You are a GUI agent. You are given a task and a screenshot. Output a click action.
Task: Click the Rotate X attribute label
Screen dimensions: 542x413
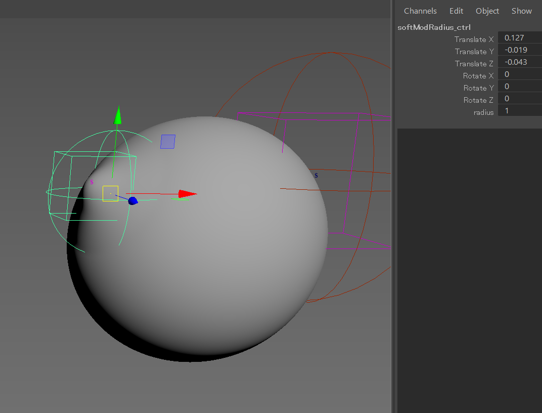point(478,76)
